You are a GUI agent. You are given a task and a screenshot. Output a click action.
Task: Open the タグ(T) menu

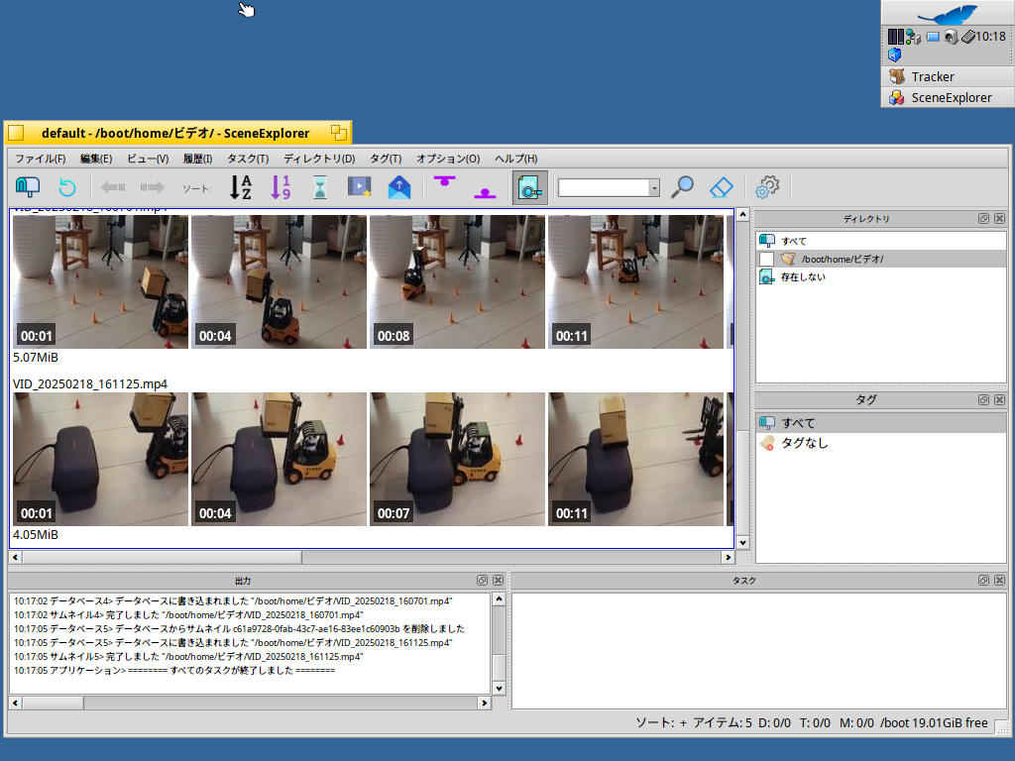point(386,159)
